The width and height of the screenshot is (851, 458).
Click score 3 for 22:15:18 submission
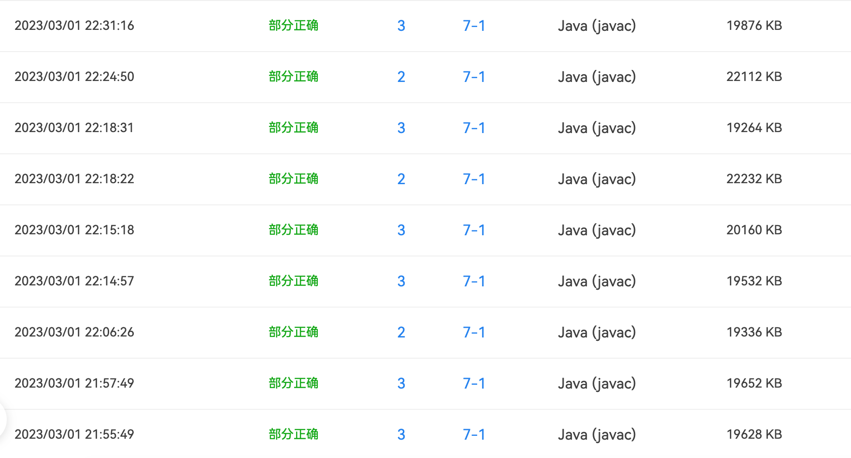click(x=401, y=230)
